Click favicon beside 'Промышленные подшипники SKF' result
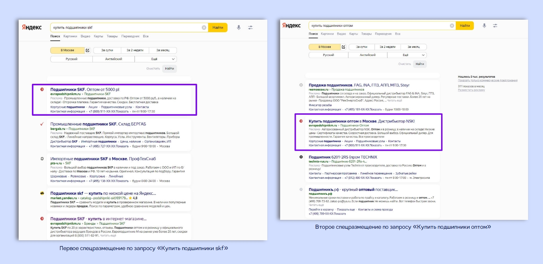 pyautogui.click(x=42, y=124)
